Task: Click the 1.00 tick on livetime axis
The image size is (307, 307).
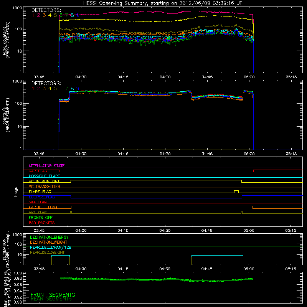Action: (x=18, y=273)
